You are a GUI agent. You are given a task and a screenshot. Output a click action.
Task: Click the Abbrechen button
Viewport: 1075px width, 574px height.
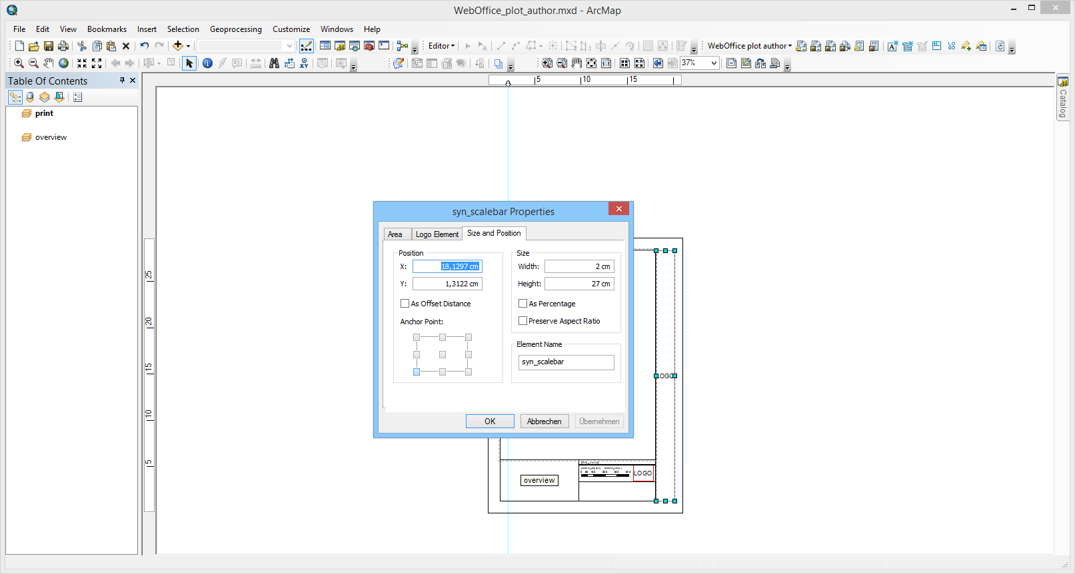click(544, 422)
